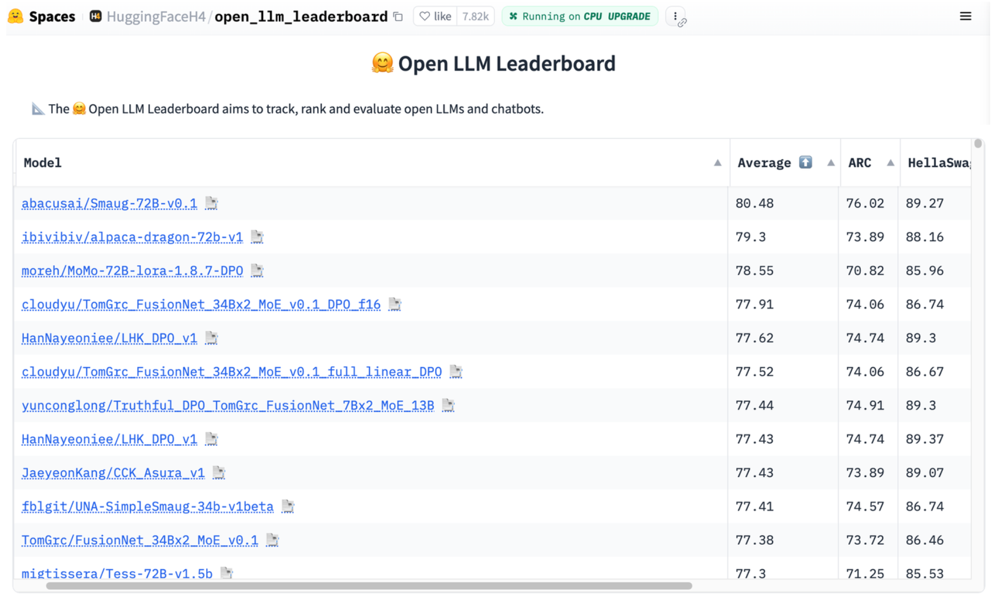The image size is (993, 600).
Task: Open the hamburger menu in the header
Action: pos(965,17)
